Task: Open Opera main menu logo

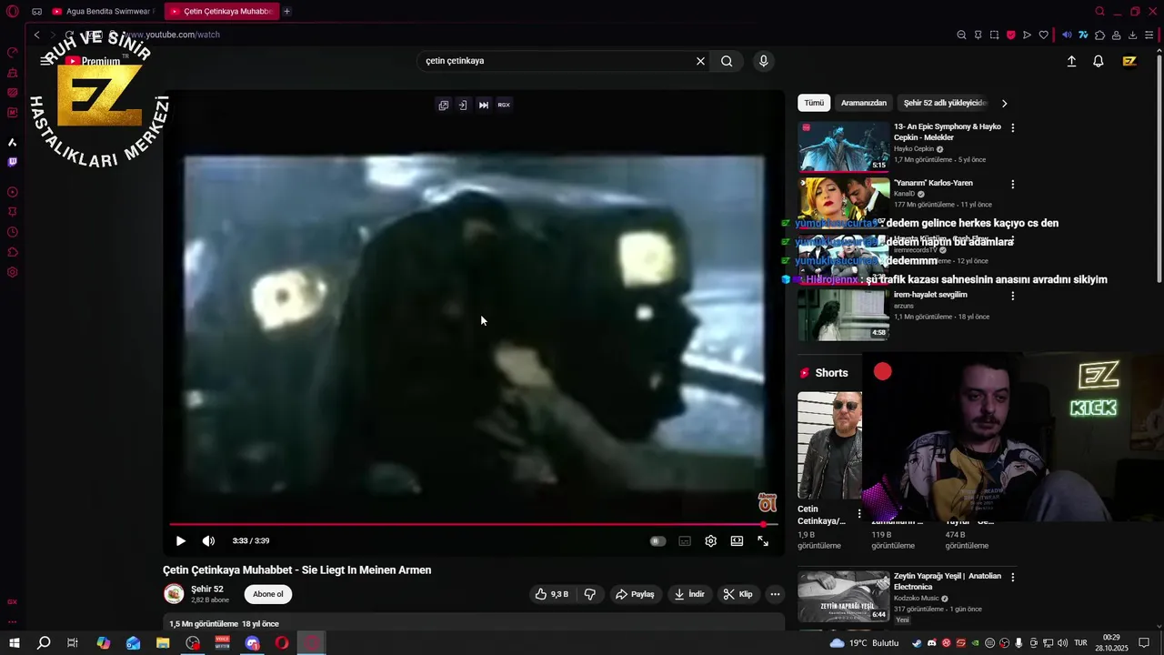Action: pyautogui.click(x=13, y=11)
